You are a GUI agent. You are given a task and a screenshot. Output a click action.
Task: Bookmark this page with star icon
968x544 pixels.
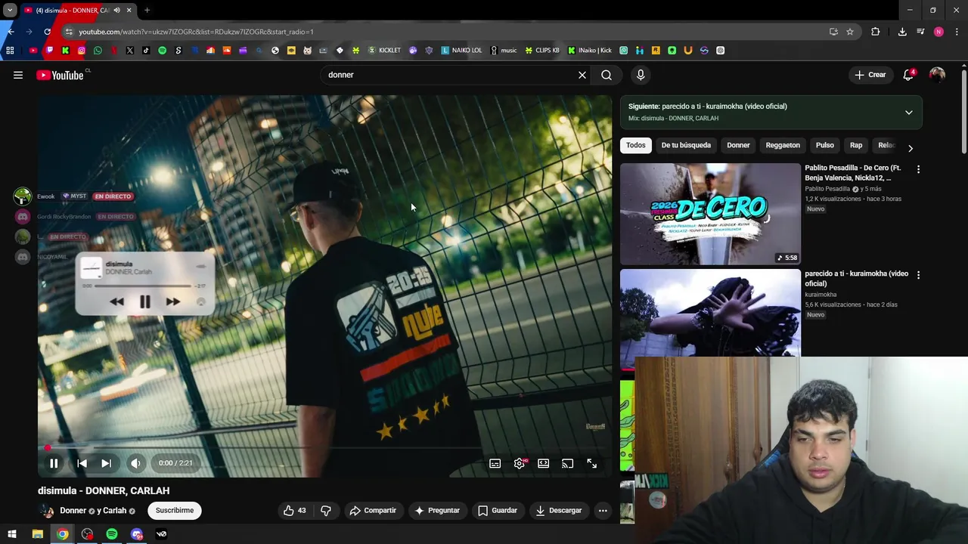coord(850,32)
